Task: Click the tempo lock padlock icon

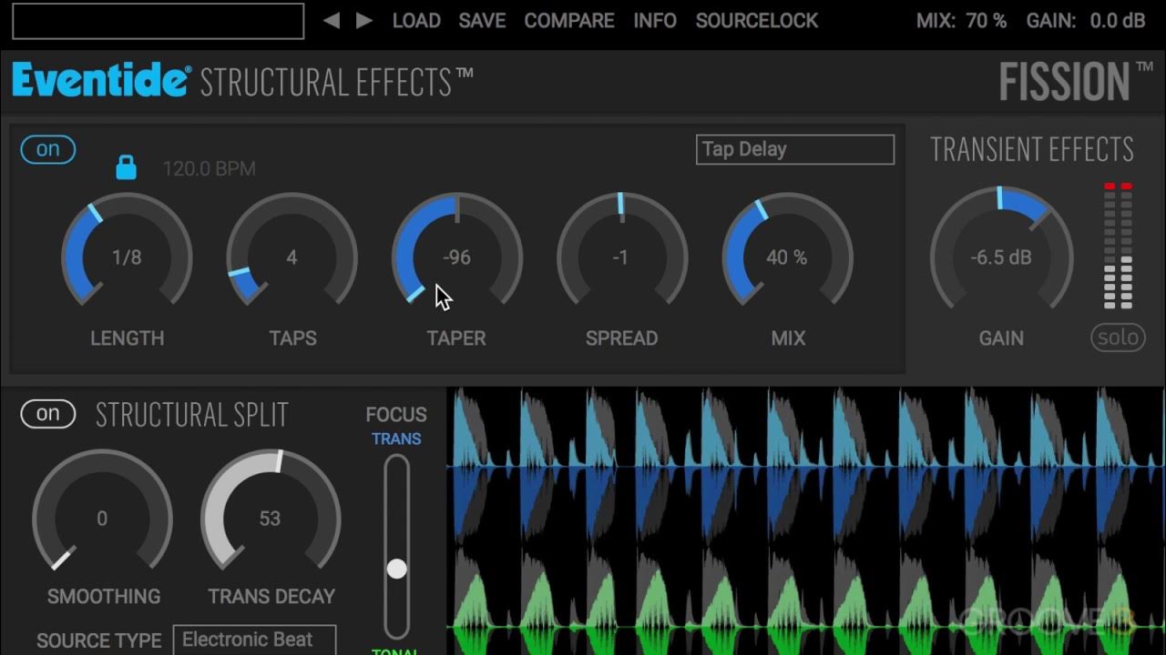Action: click(126, 166)
